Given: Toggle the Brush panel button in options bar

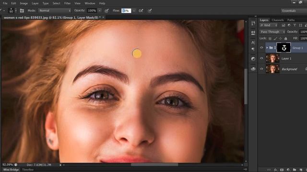Looking at the screenshot, I should click(x=22, y=11).
